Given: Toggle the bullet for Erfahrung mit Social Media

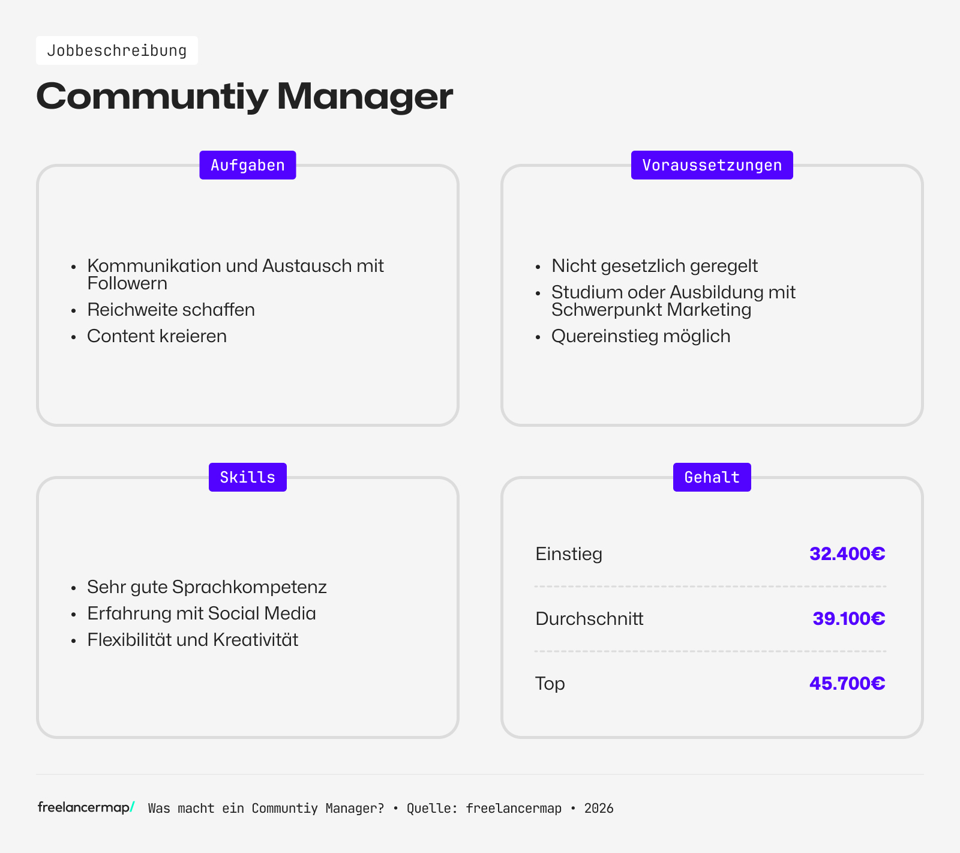Looking at the screenshot, I should 74,614.
